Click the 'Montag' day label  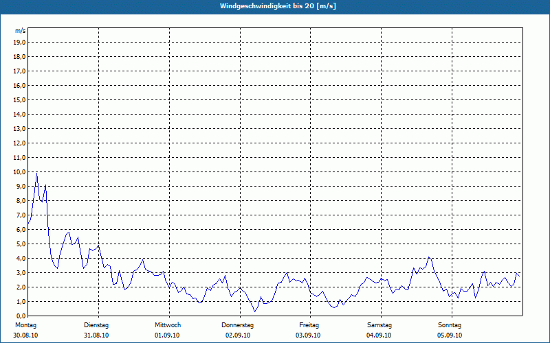point(25,325)
